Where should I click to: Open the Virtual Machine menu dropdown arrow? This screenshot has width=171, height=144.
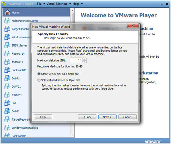pos(70,4)
